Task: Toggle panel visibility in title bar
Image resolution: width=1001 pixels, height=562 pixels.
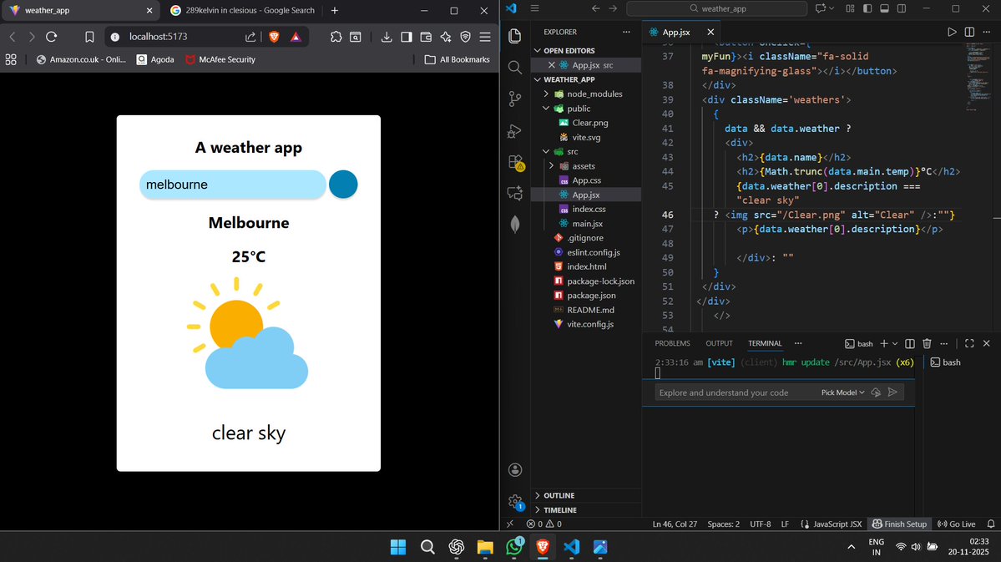Action: click(x=885, y=8)
